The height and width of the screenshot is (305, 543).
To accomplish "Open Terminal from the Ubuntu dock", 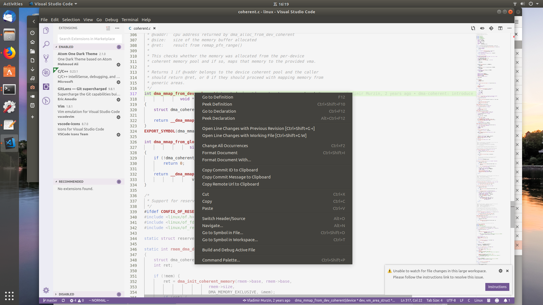I will (x=9, y=90).
